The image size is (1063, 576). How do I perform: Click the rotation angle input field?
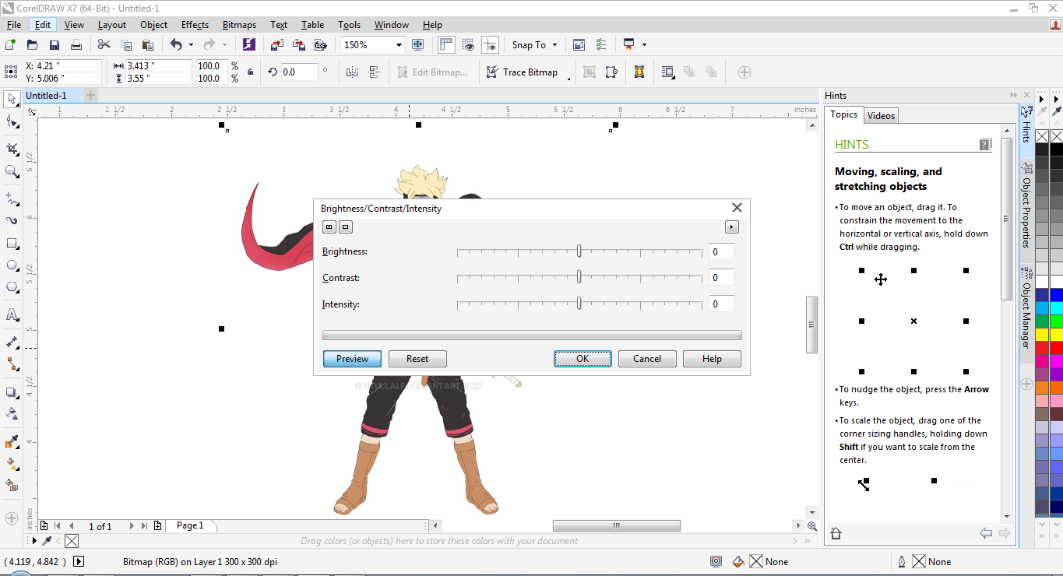pos(298,72)
